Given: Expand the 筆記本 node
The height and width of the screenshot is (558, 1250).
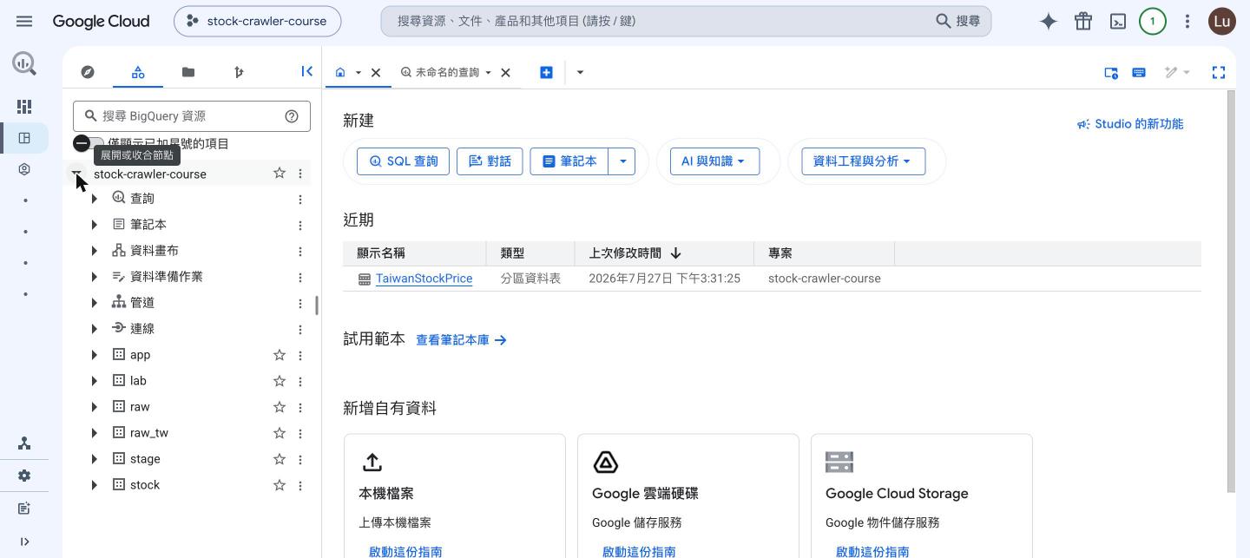Looking at the screenshot, I should point(94,225).
